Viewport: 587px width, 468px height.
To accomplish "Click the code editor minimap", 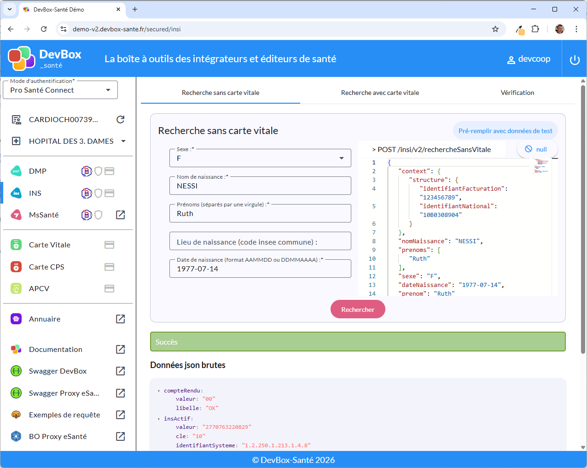I will [542, 166].
